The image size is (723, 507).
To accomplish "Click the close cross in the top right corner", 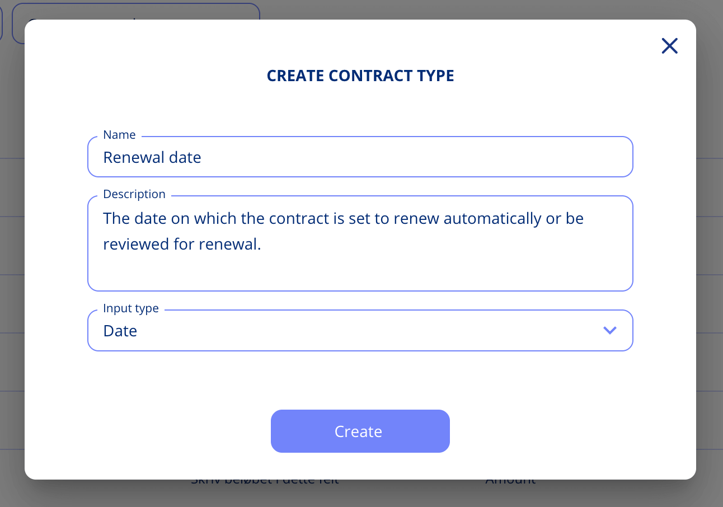I will 669,46.
